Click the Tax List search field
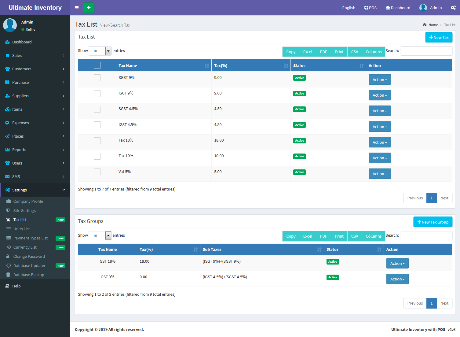The image size is (460, 337). [x=426, y=51]
